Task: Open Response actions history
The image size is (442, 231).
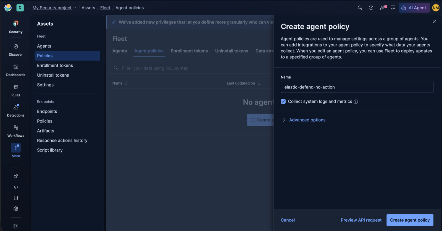Action: click(62, 141)
